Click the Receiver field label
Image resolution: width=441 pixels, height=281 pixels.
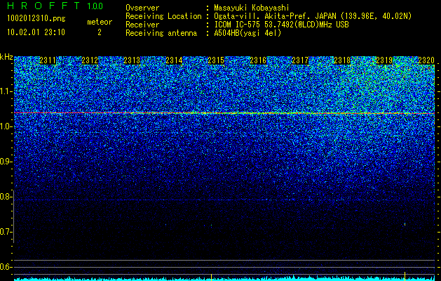(142, 25)
